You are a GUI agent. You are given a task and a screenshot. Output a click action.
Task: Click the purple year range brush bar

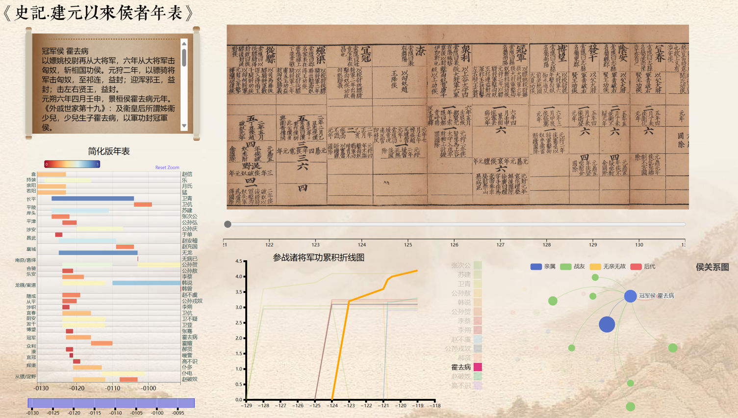(x=111, y=403)
